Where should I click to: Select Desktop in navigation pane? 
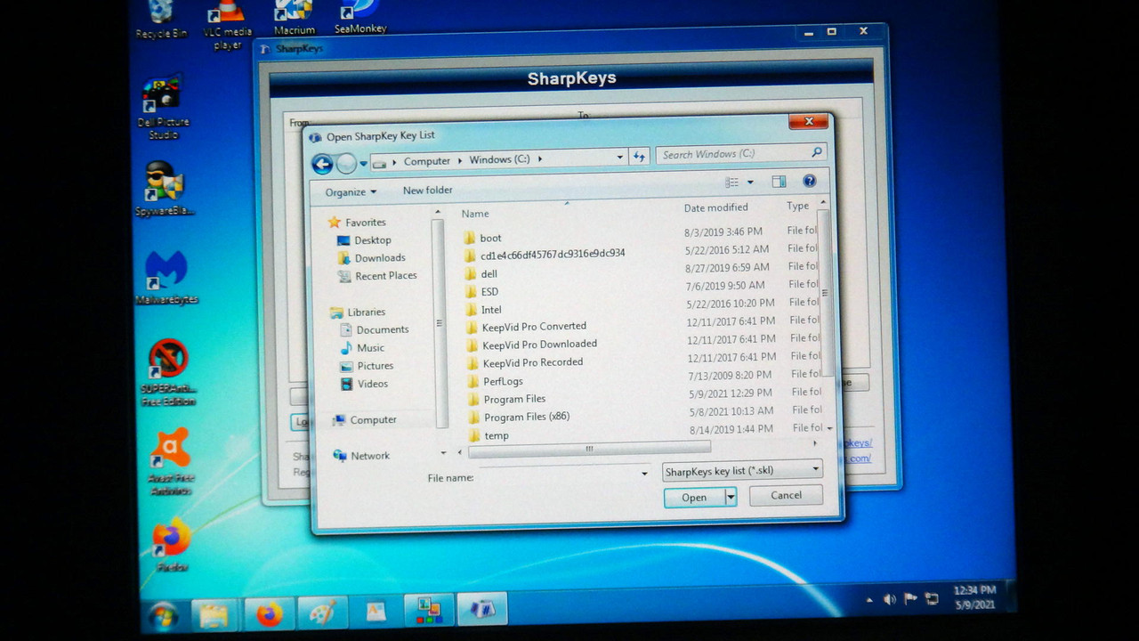point(365,240)
